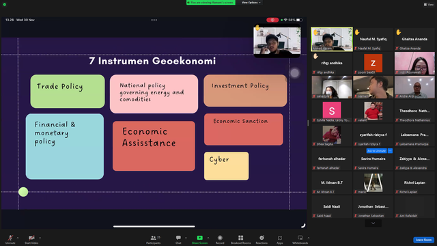
Task: Select valiant's video tile
Action: pyautogui.click(x=373, y=111)
